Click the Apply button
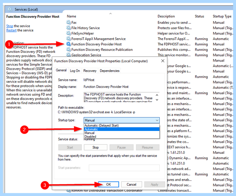This screenshot has height=196, width=236. [x=155, y=185]
